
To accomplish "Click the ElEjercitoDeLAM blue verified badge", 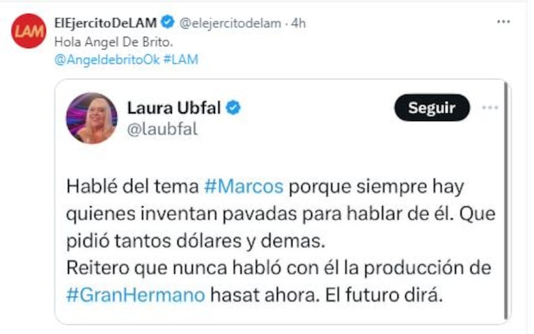I will pos(168,22).
